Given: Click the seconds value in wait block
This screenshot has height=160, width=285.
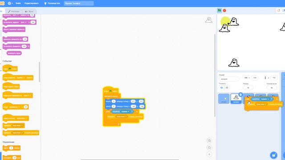Looking at the screenshot, I should click(11, 148).
